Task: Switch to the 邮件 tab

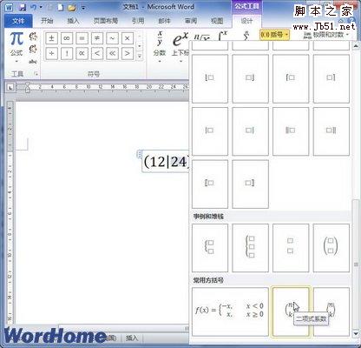Action: (164, 21)
